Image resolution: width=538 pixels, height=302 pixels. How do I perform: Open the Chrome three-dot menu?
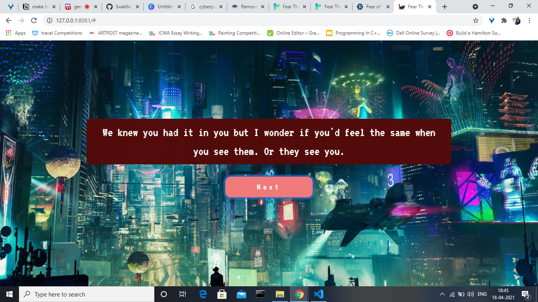pyautogui.click(x=529, y=20)
